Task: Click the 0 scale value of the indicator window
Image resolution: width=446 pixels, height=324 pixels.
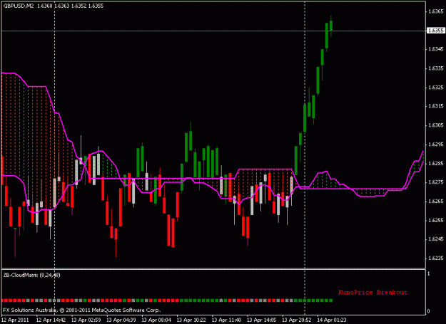Action: pyautogui.click(x=429, y=311)
